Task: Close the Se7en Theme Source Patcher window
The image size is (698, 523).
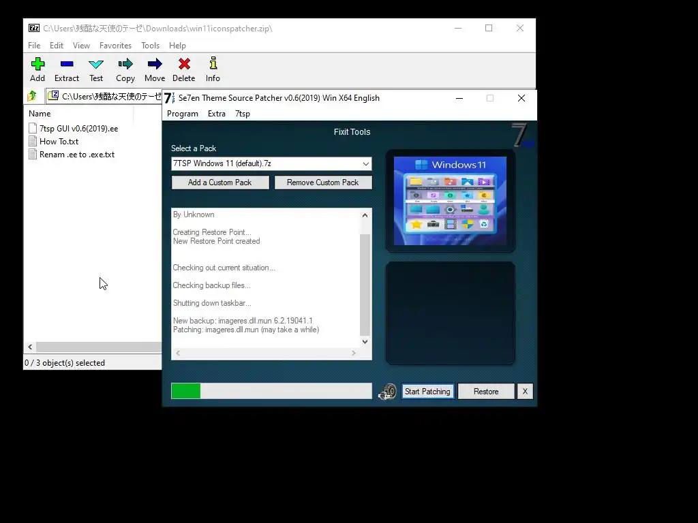Action: tap(521, 98)
